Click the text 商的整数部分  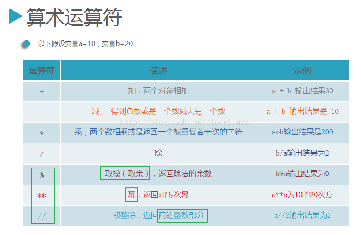coord(182,215)
